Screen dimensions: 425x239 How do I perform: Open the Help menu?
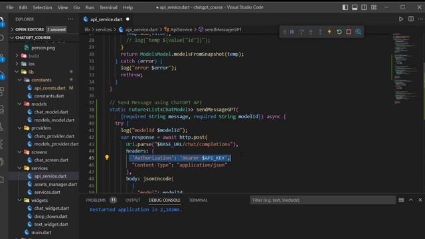tap(127, 7)
